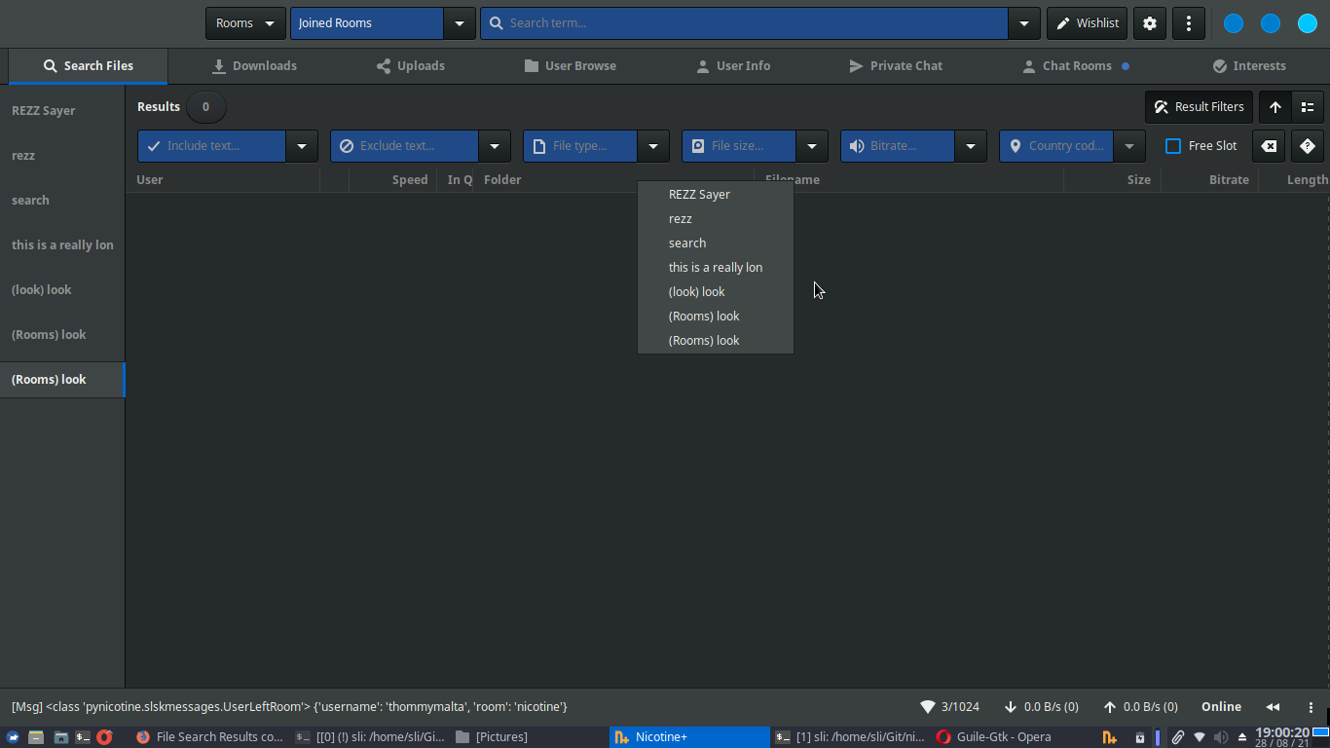Screen dimensions: 1330x748
Task: Open the Result Filters panel
Action: click(x=1199, y=107)
